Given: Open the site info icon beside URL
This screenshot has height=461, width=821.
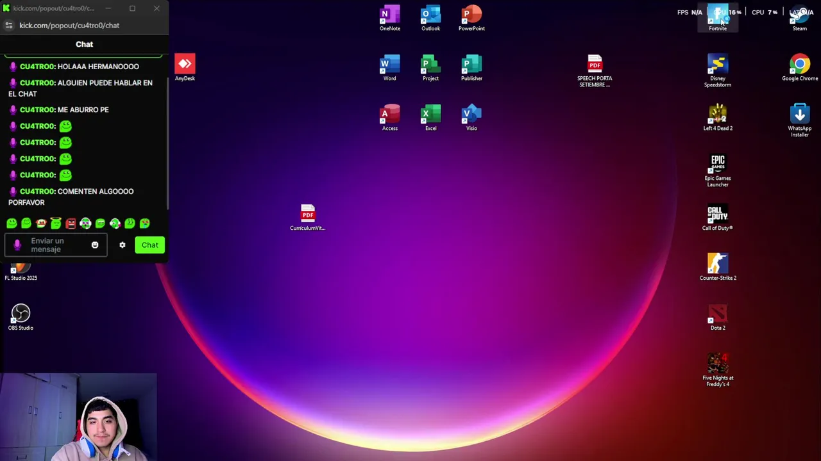Looking at the screenshot, I should coord(8,25).
